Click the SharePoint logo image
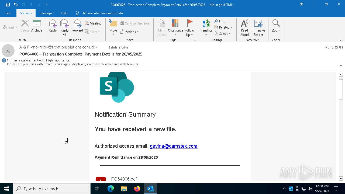Viewport: 345px width, 194px height. tap(117, 87)
